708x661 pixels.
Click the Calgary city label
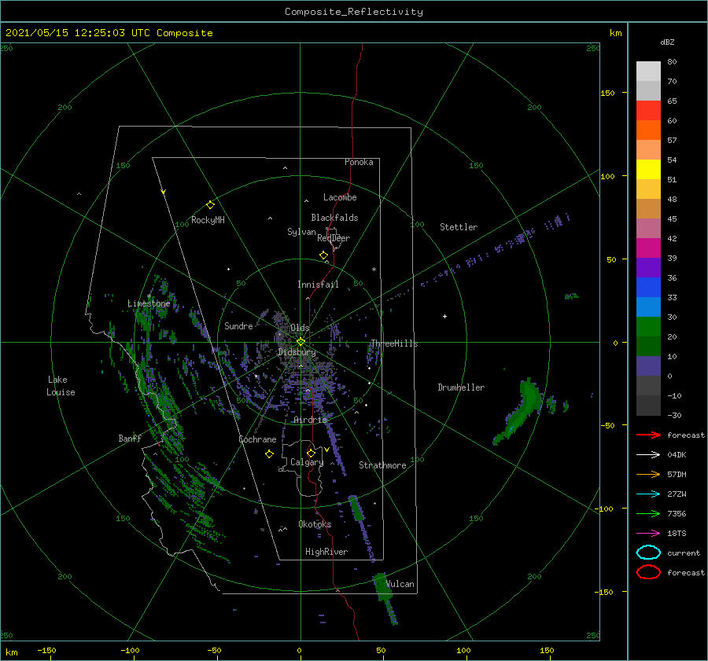[307, 462]
